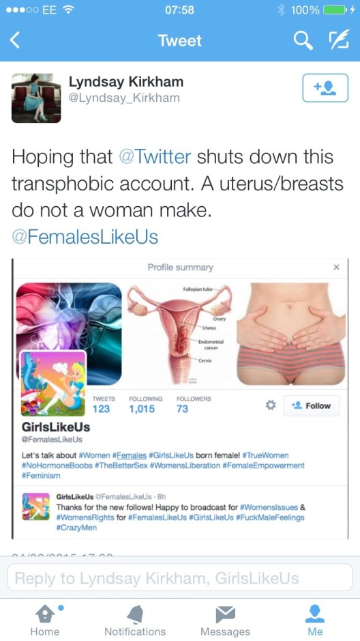This screenshot has height=641, width=360.
Task: Click the gear icon beside Follow
Action: tap(270, 405)
